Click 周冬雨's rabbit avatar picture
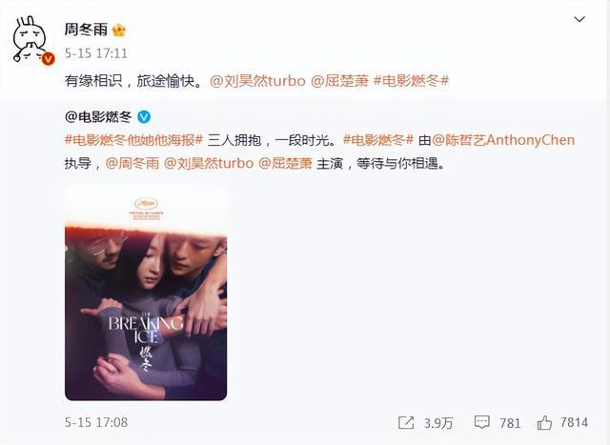Image resolution: width=610 pixels, height=445 pixels. click(31, 40)
